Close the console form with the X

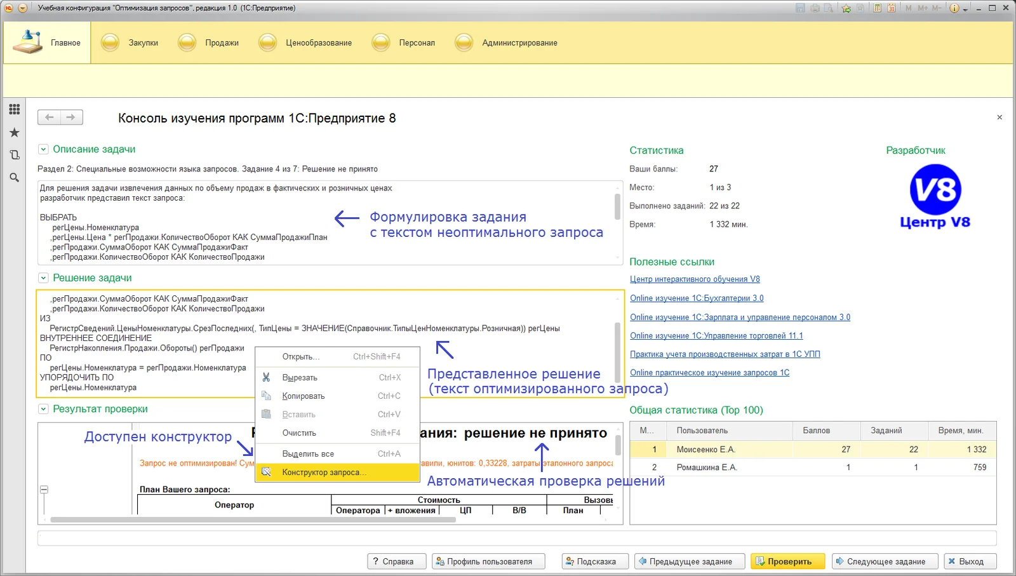[x=999, y=117]
